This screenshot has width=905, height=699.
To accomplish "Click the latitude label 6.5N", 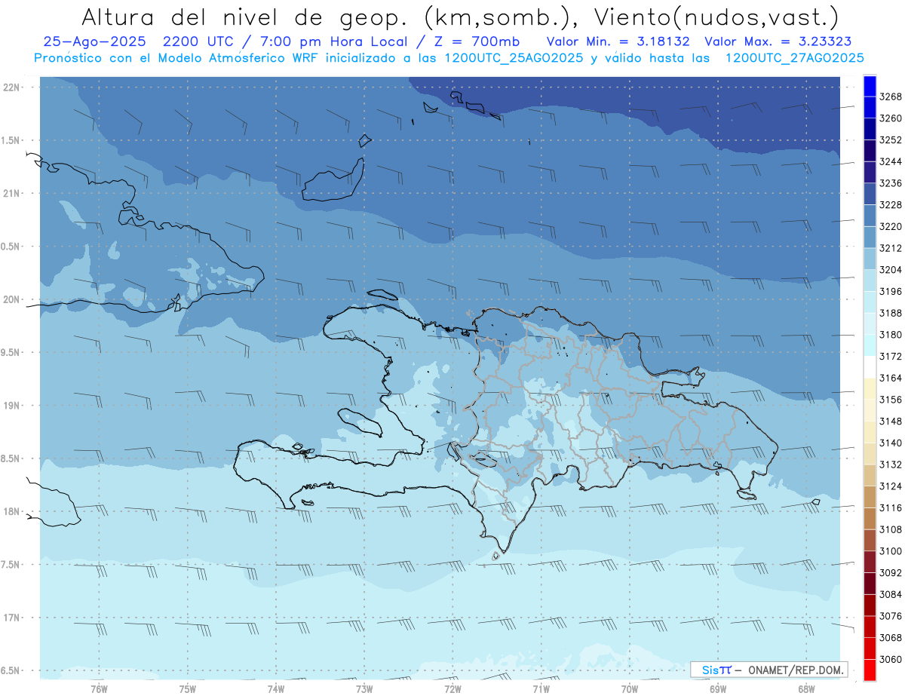I will 11,670.
